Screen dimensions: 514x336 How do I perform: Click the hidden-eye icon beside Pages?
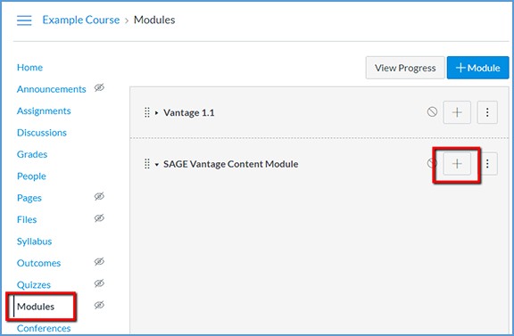coord(99,196)
